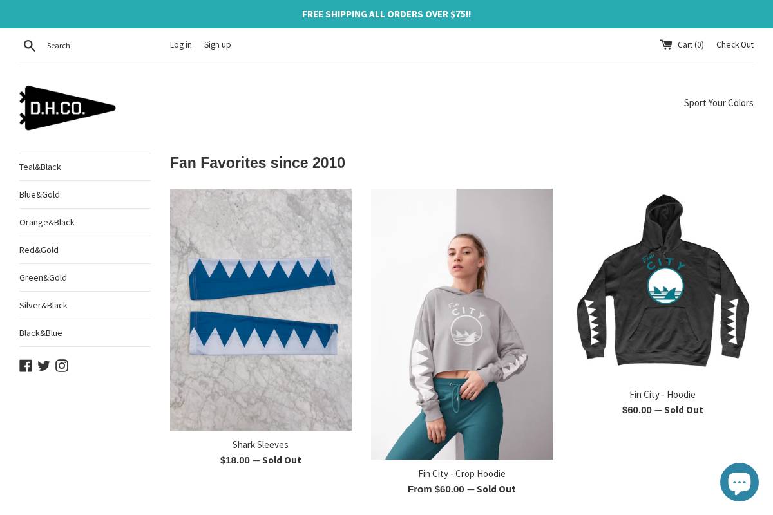Open the Fin City Crop Hoodie photo

462,324
